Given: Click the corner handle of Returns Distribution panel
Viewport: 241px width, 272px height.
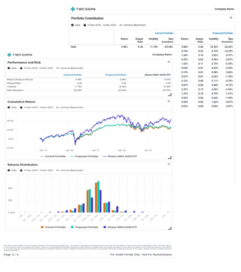Looking at the screenshot, I should click(x=169, y=228).
